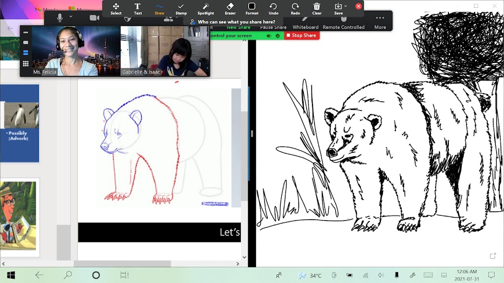
Task: Click the split-view divider handle
Action: [x=252, y=134]
